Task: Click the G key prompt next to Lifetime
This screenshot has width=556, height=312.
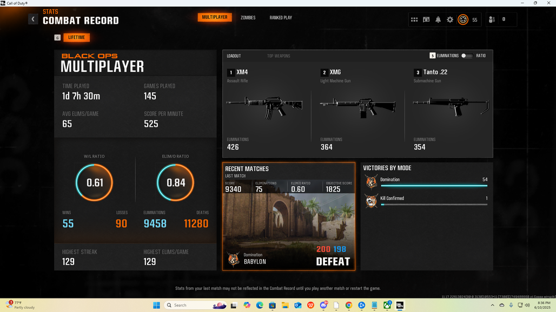Action: pos(57,37)
